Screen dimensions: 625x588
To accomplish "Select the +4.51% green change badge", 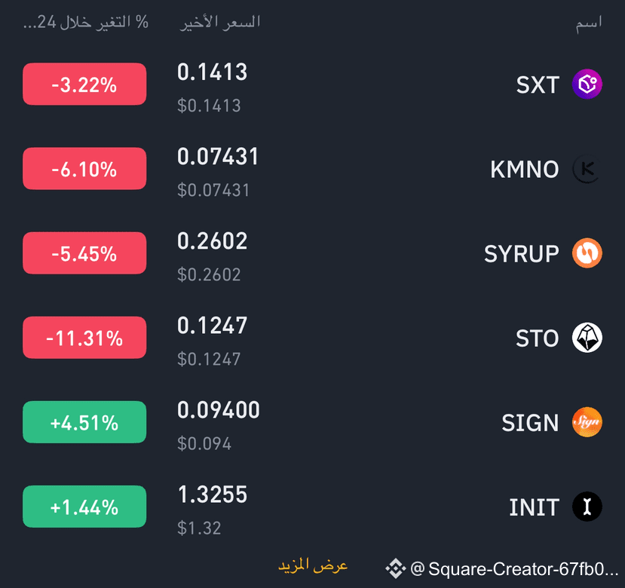I will click(84, 422).
